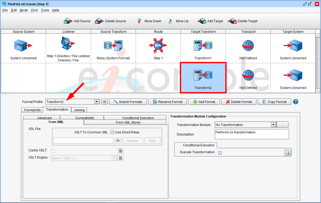321x203 pixels.
Task: Switch to the Joining tab
Action: [79, 110]
